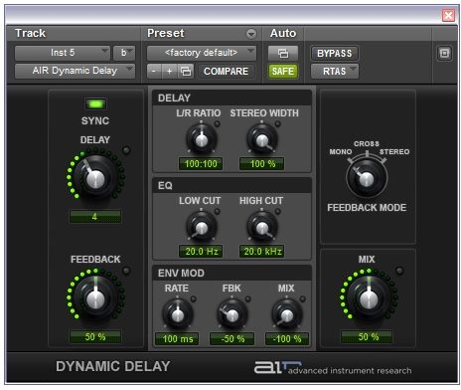Click the ENV MOD RATE knob
This screenshot has width=461, height=390.
click(x=178, y=314)
